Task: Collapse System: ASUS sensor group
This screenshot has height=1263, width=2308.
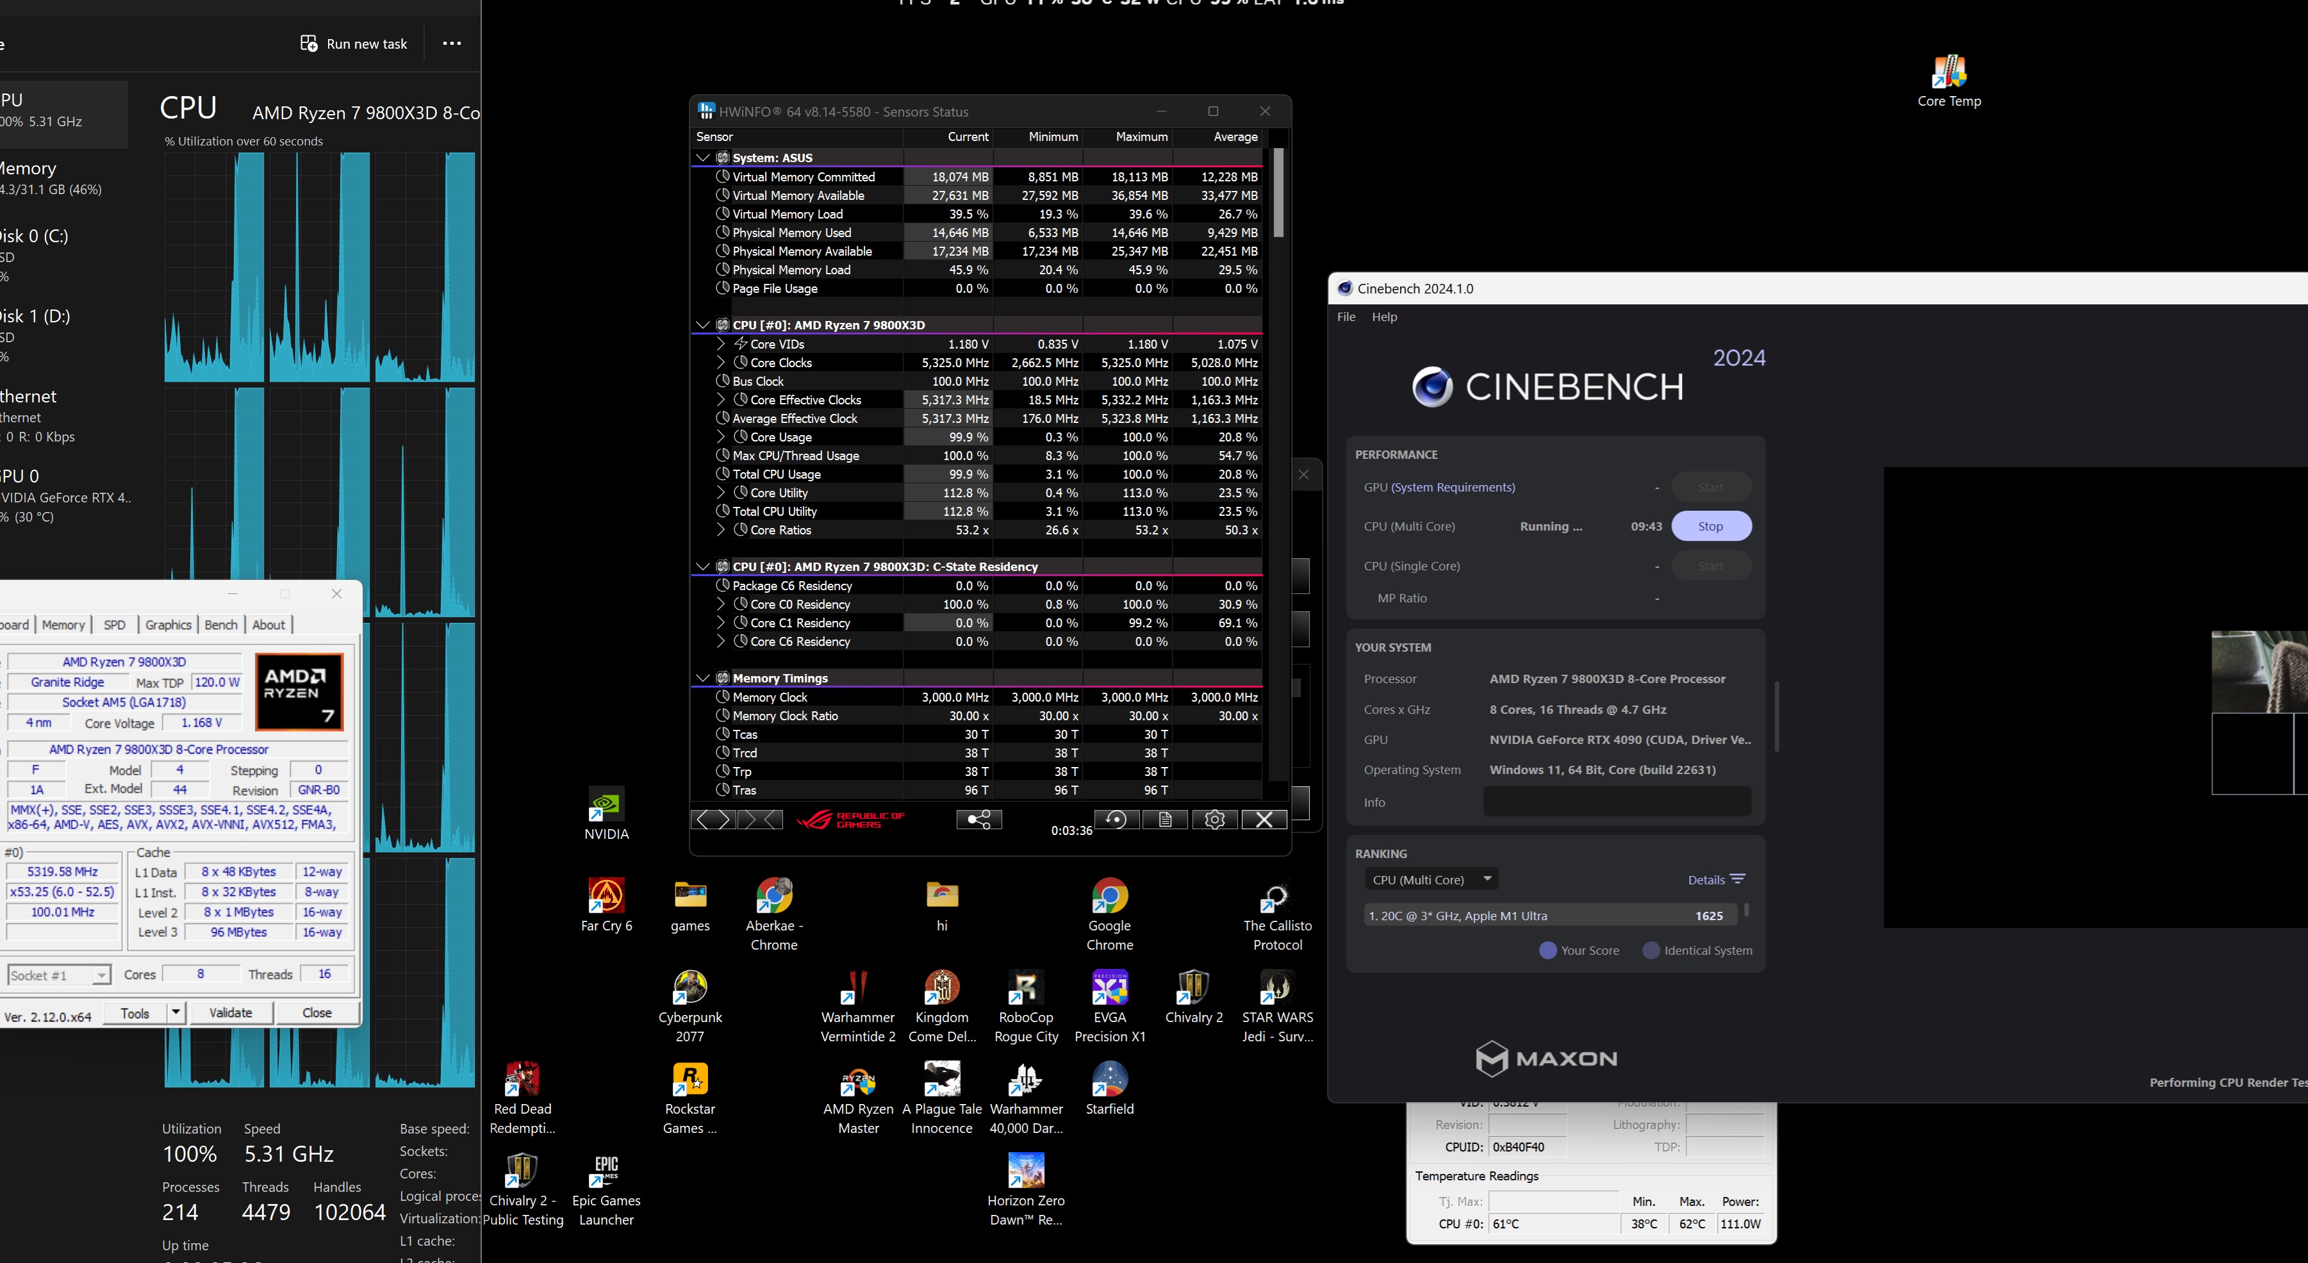Action: (704, 158)
